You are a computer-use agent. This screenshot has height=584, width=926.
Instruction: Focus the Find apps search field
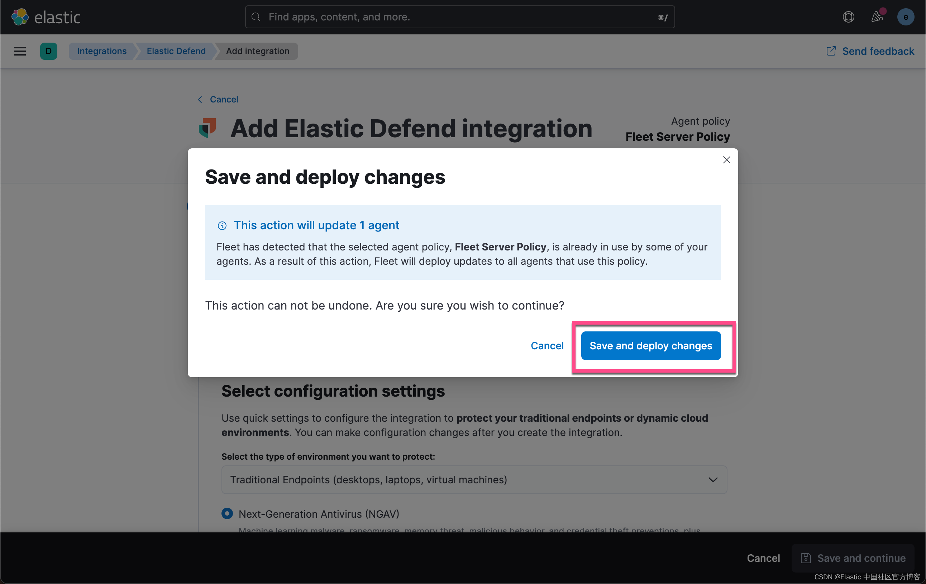pos(459,17)
